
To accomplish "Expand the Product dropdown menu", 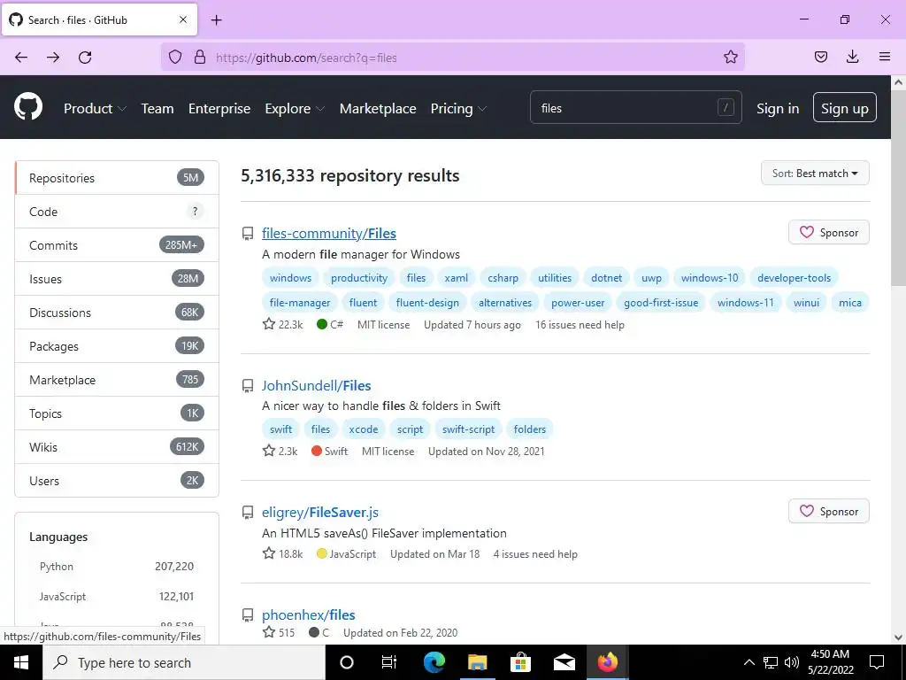I will 95,108.
